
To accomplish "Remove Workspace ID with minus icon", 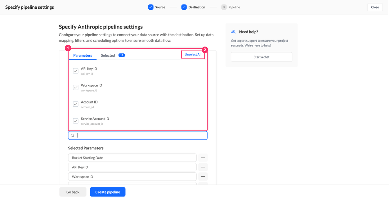I will 203,177.
